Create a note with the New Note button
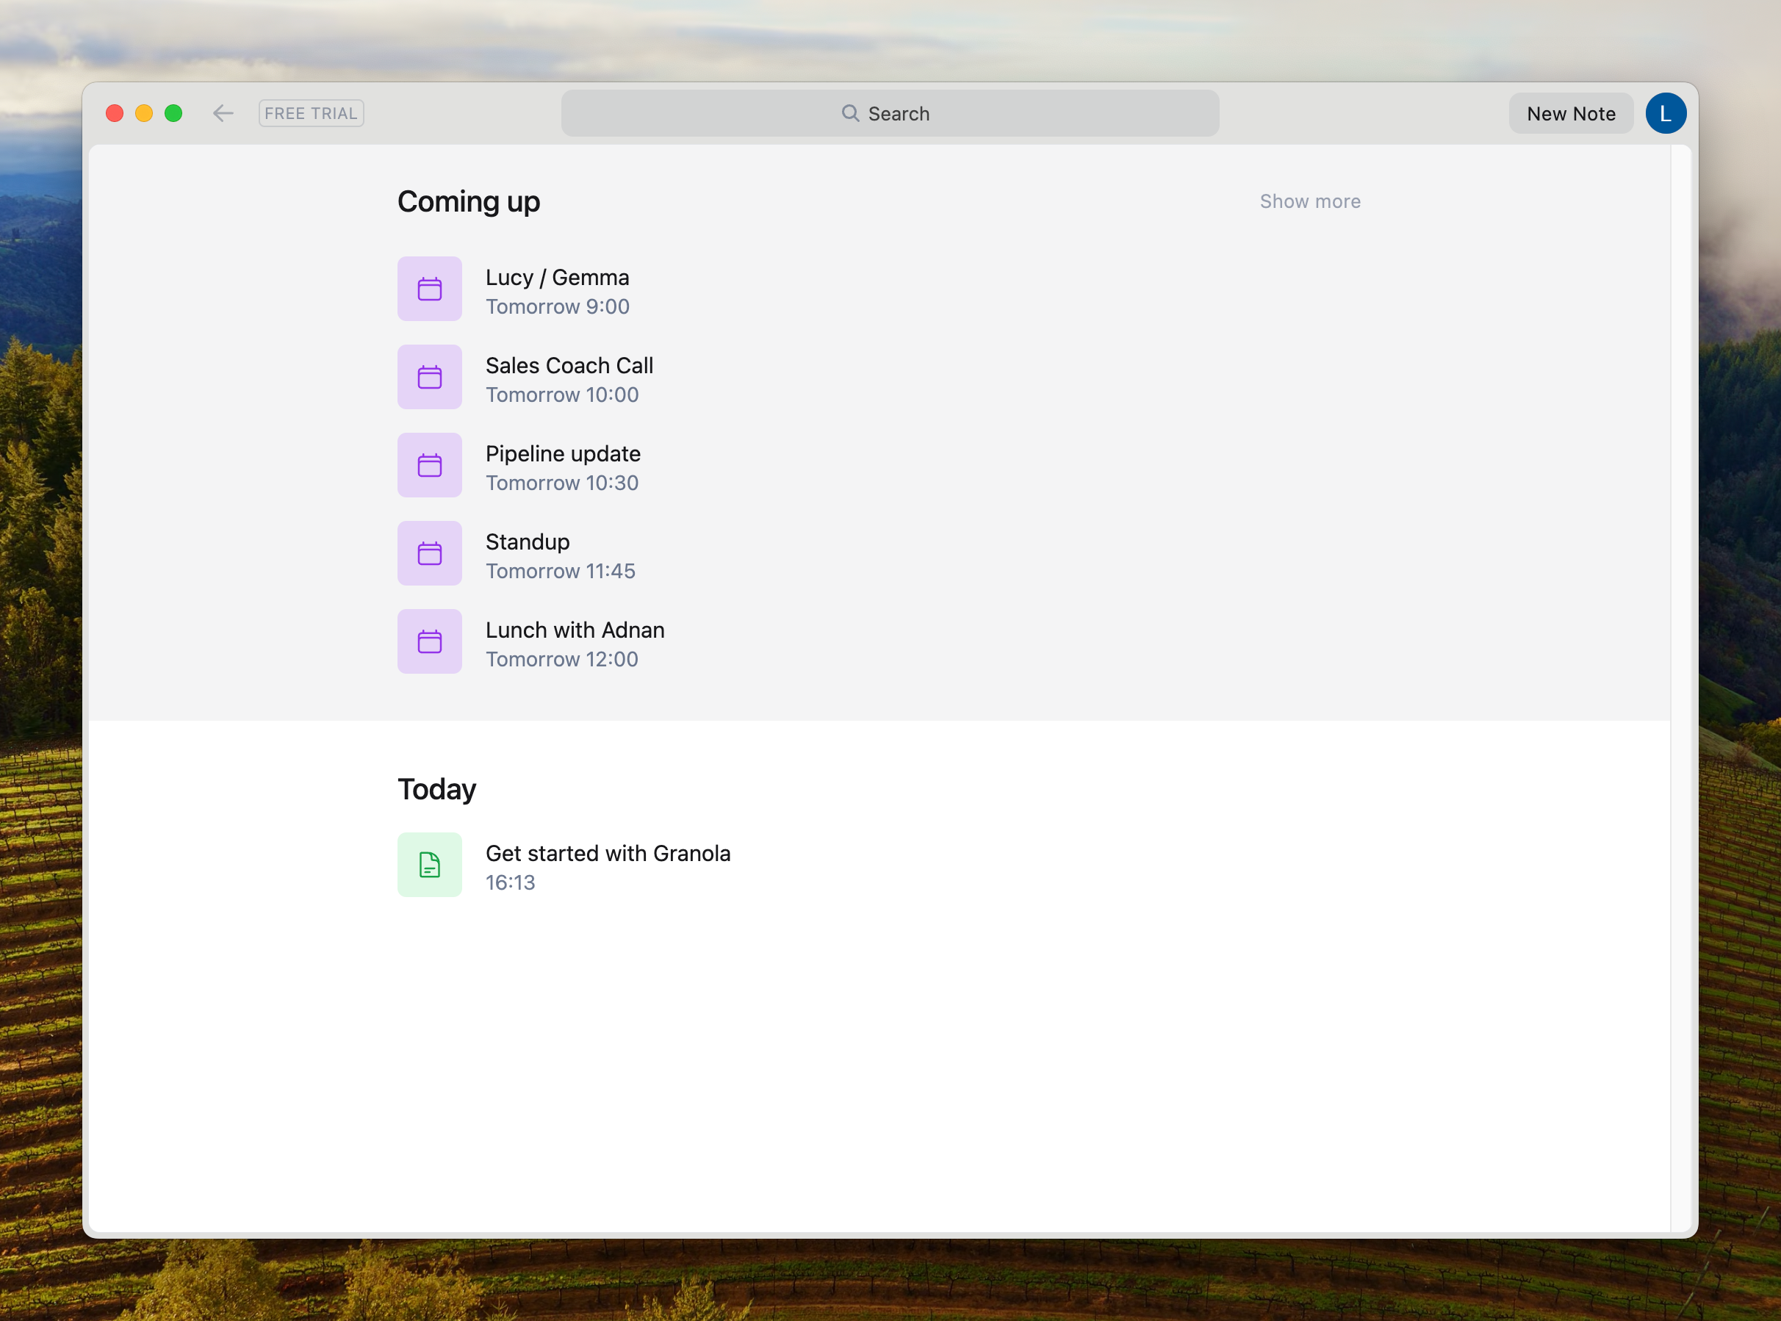 click(1571, 114)
